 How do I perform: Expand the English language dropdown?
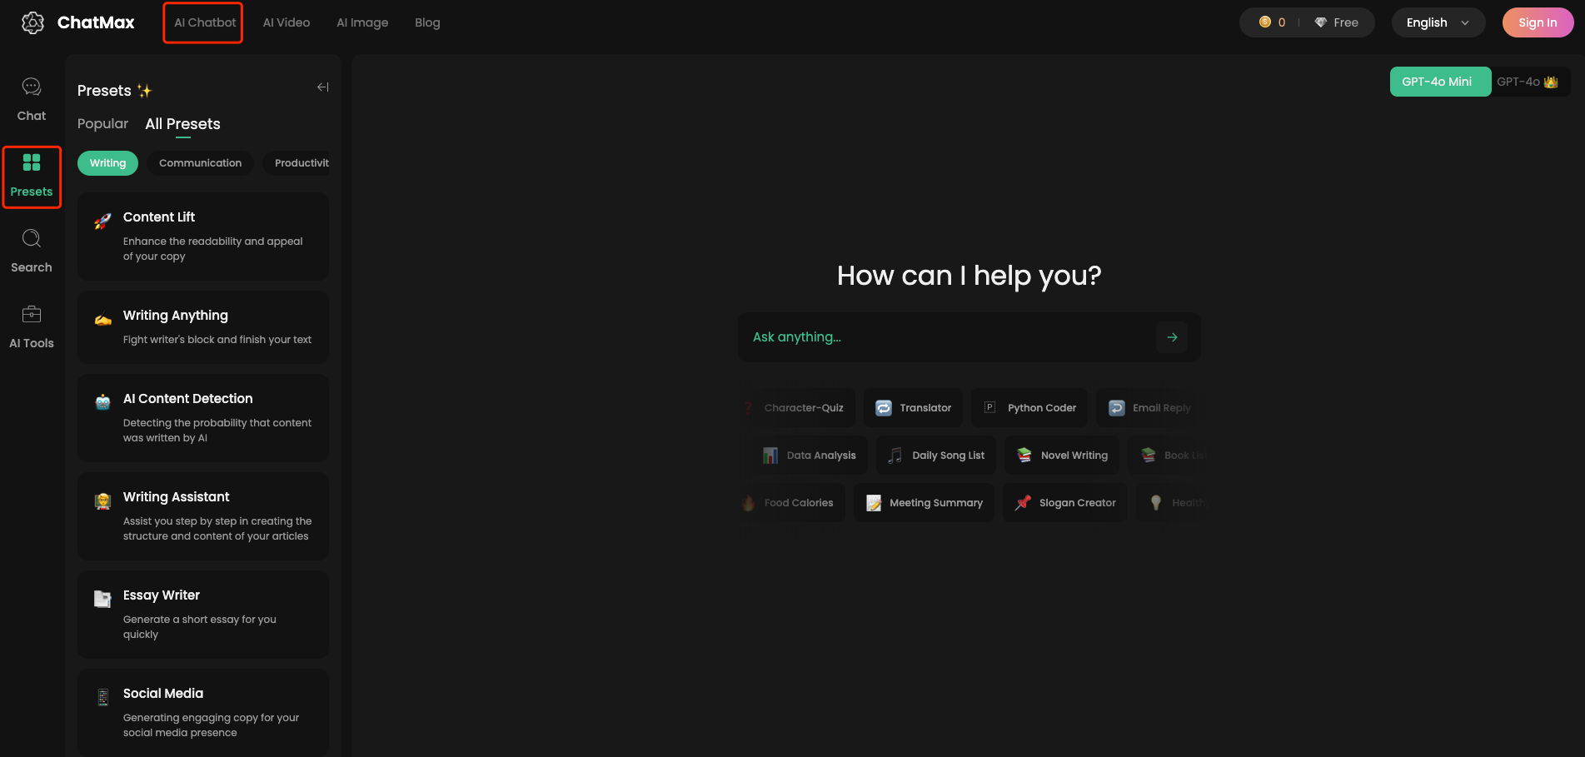1438,22
